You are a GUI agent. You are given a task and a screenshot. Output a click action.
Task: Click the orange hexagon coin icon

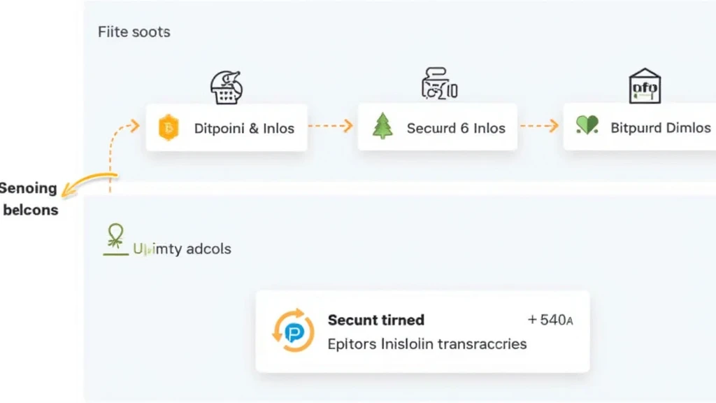click(169, 128)
